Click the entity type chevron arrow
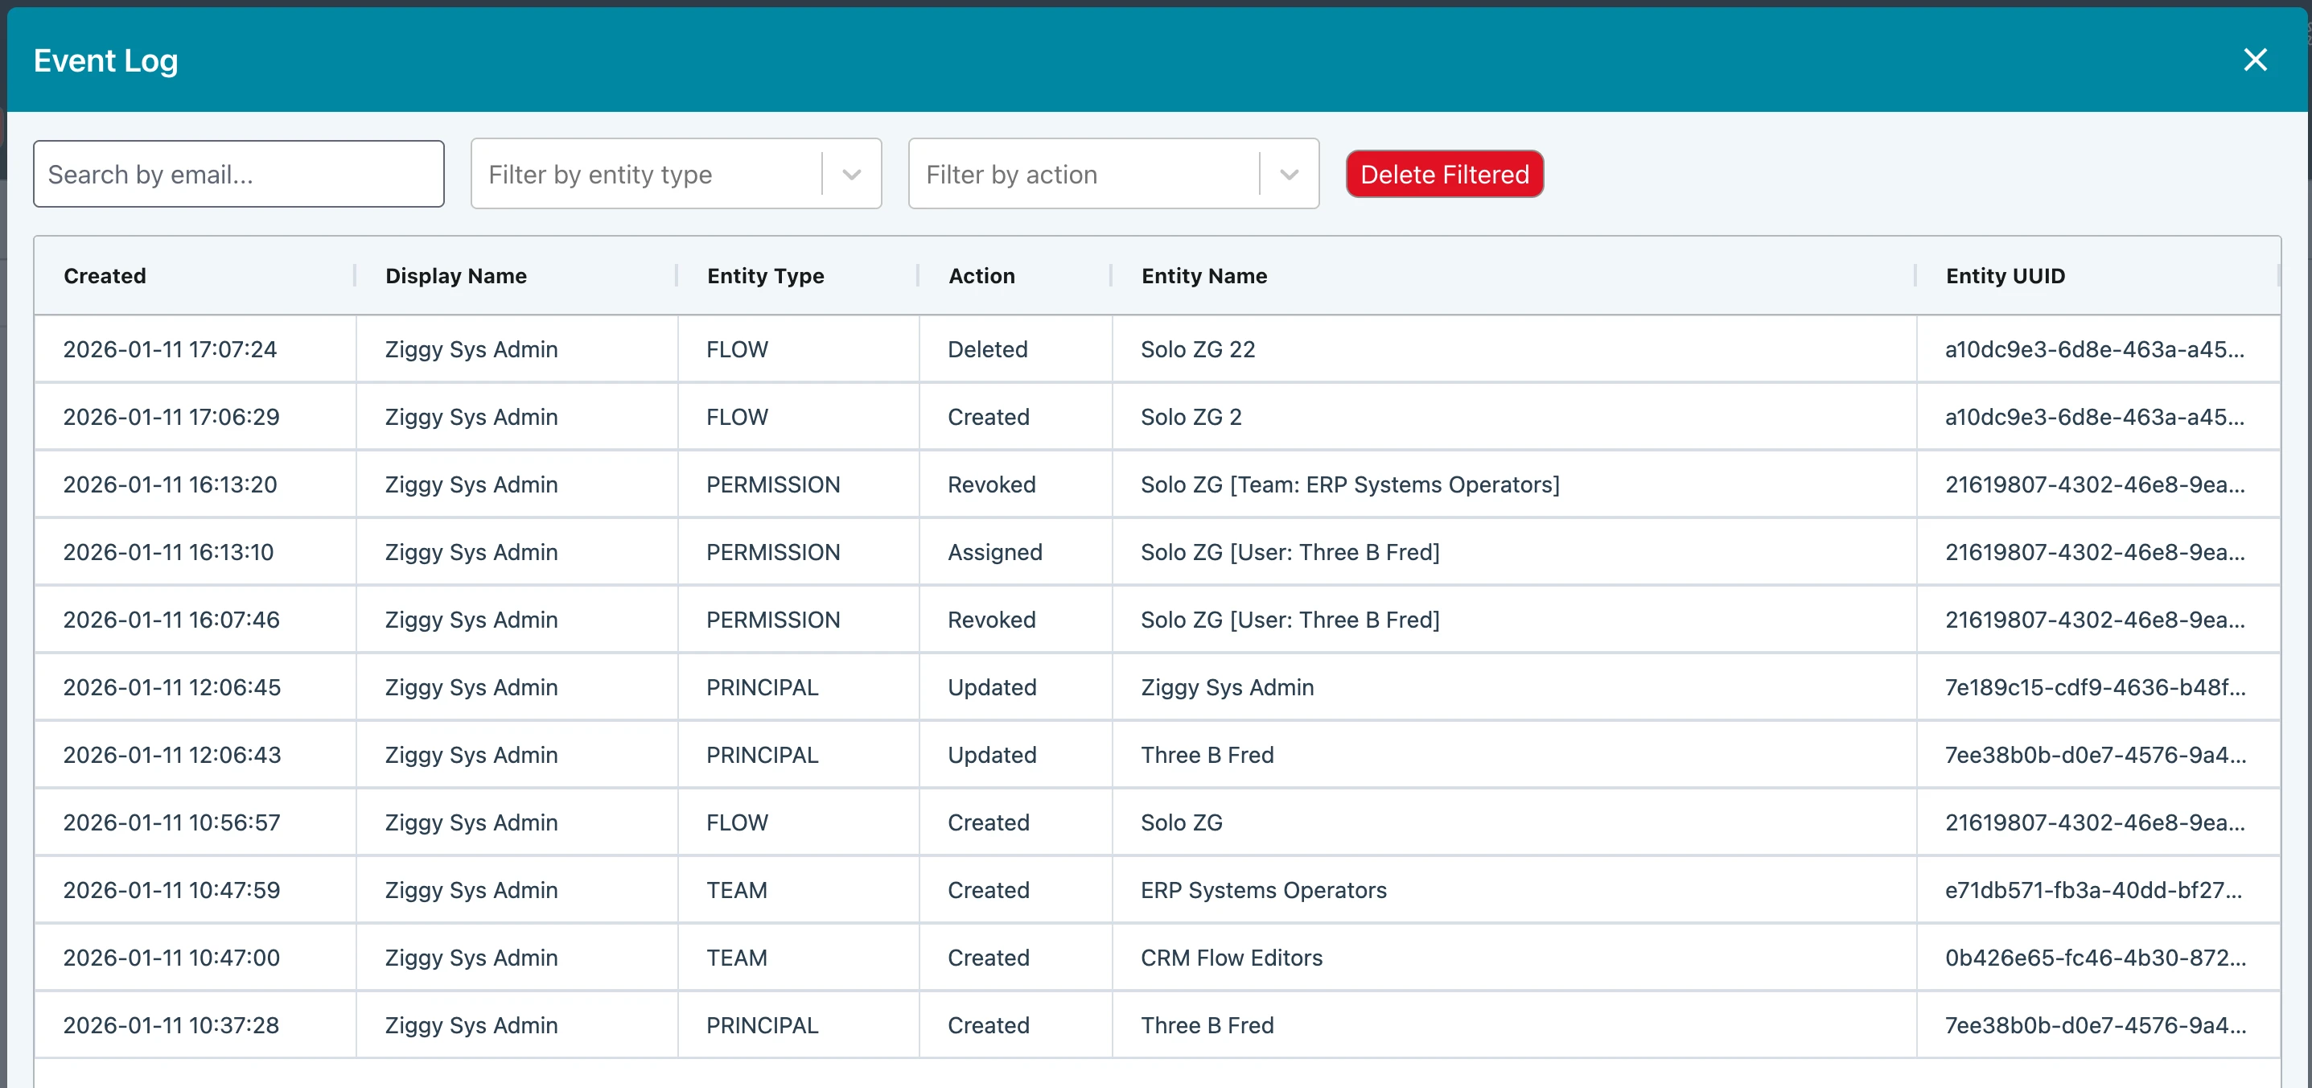Screen dimensions: 2312x1088 point(852,174)
